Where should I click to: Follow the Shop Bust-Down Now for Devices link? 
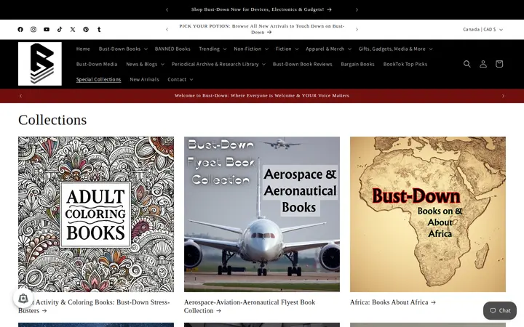tap(261, 9)
